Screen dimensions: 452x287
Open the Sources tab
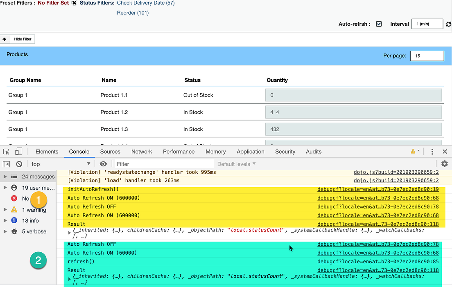(110, 151)
